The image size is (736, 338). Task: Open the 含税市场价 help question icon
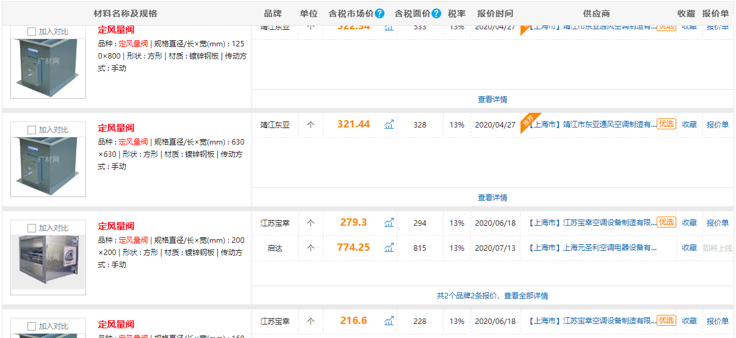tap(380, 13)
